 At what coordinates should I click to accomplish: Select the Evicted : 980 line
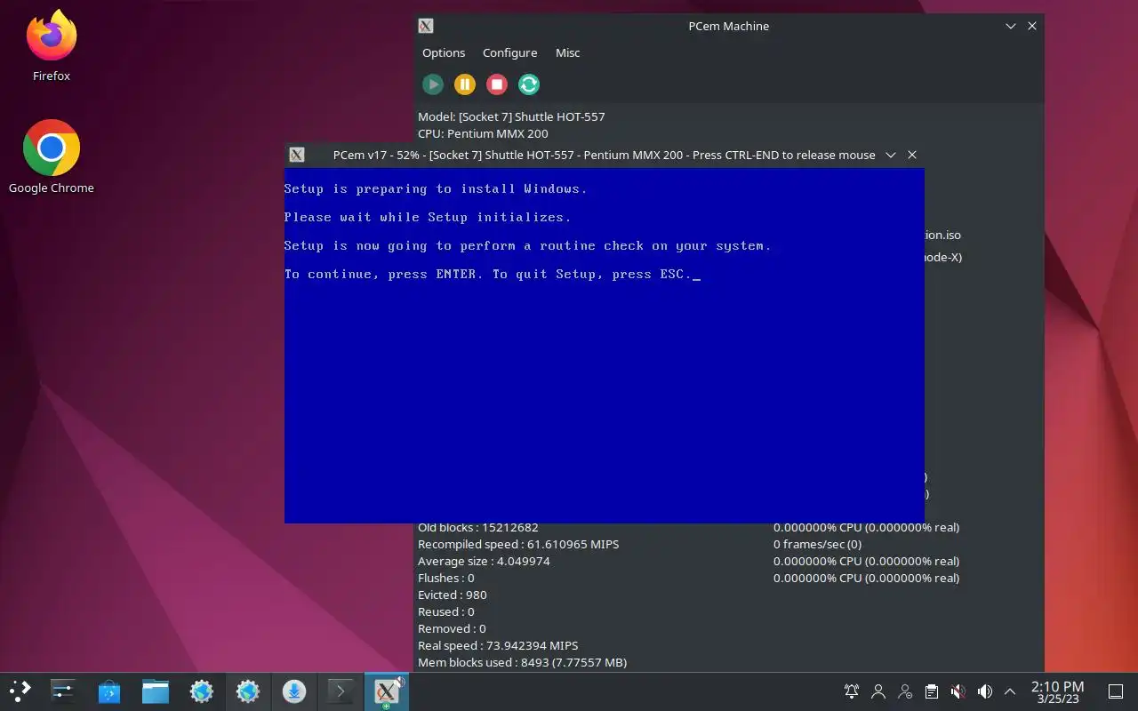point(453,595)
